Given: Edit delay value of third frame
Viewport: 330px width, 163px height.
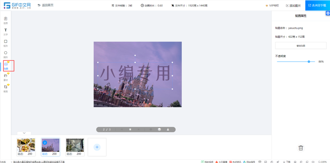Looking at the screenshot, I should click(79, 154).
